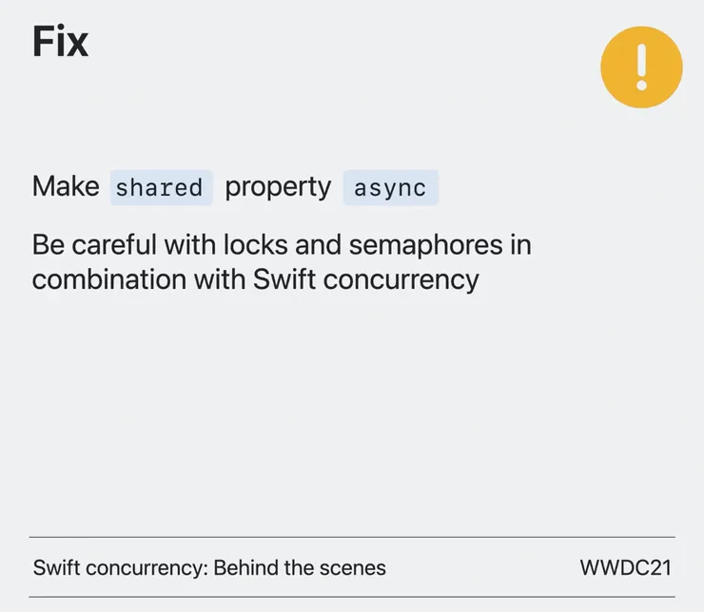The height and width of the screenshot is (612, 704).
Task: Click the horizontal divider below the footer
Action: tap(352, 597)
